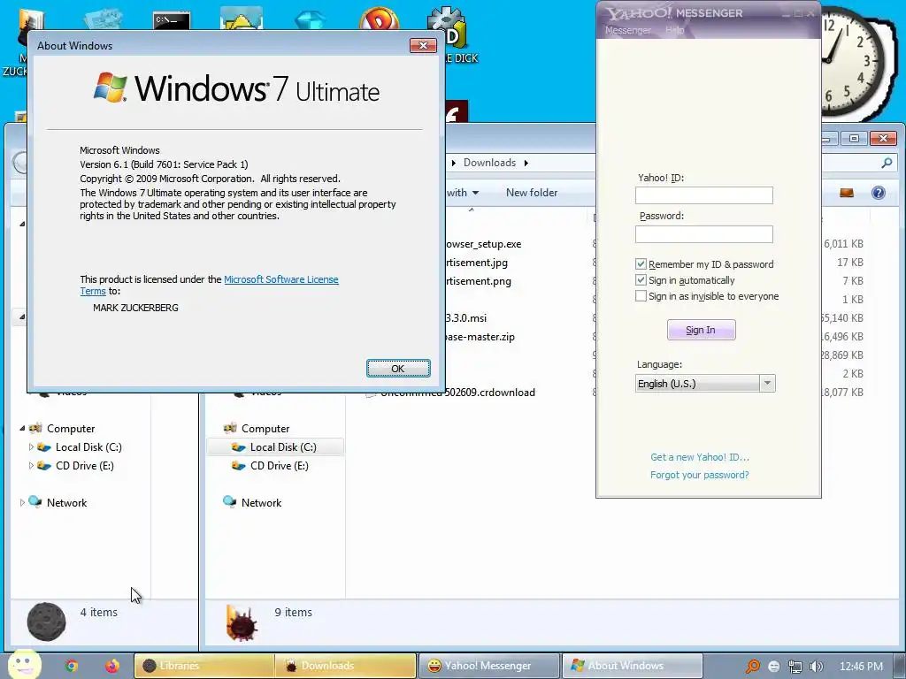Select file ending 3.3.0.msi
The width and height of the screenshot is (906, 679).
pos(466,317)
